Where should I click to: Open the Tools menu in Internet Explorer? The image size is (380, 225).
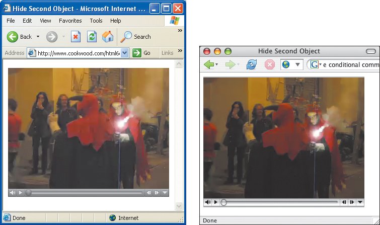(96, 21)
